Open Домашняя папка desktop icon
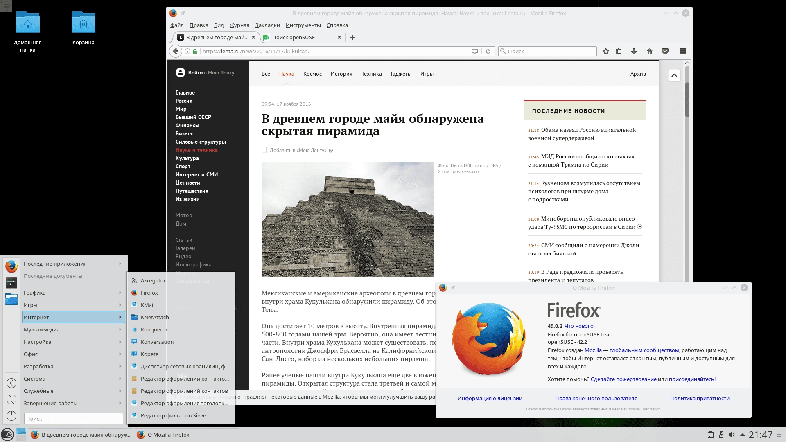 coord(27,32)
